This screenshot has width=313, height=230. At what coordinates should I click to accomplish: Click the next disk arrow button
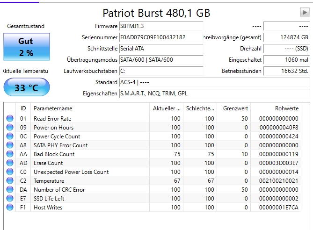[x=305, y=12]
